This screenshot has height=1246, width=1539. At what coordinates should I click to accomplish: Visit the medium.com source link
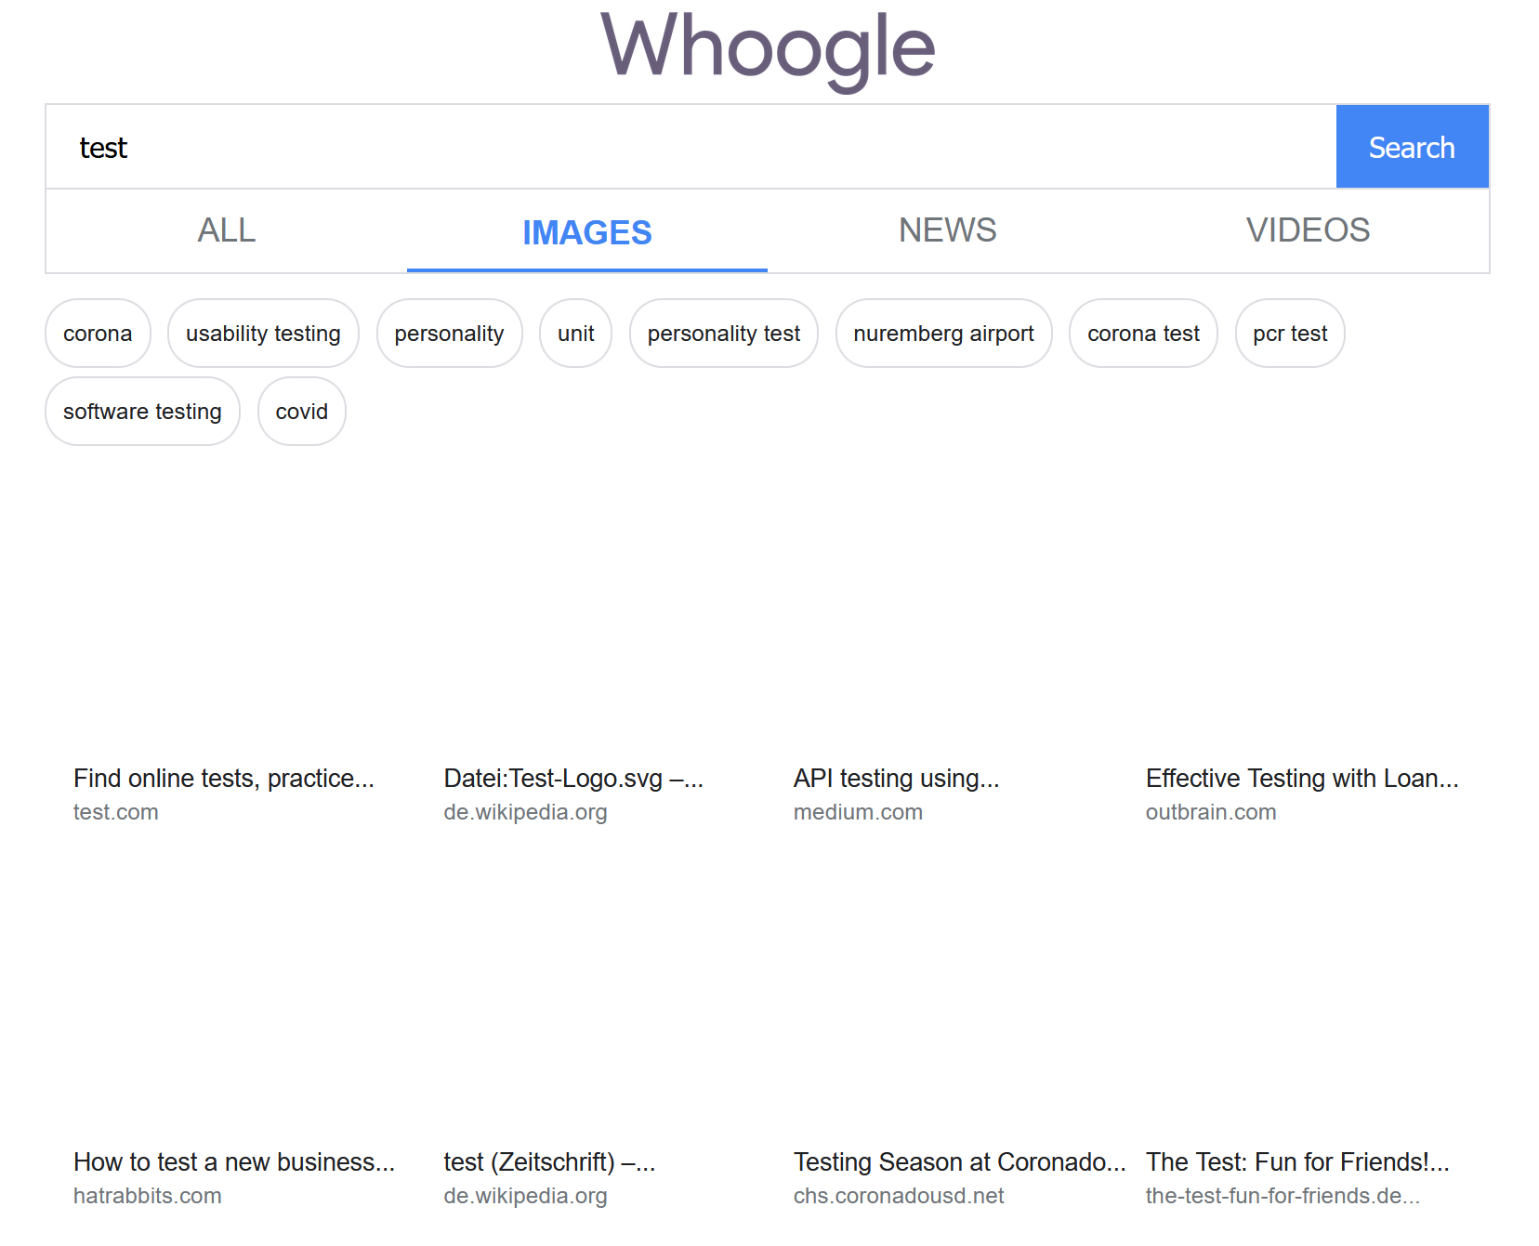[858, 812]
